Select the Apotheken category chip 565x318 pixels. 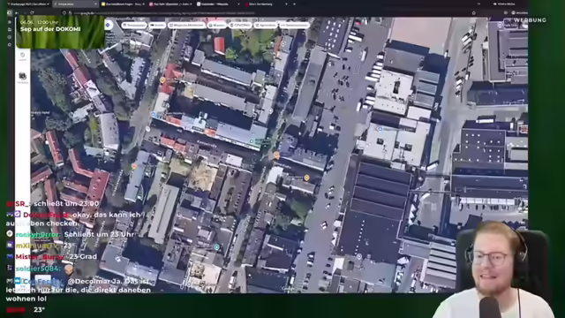click(x=265, y=26)
